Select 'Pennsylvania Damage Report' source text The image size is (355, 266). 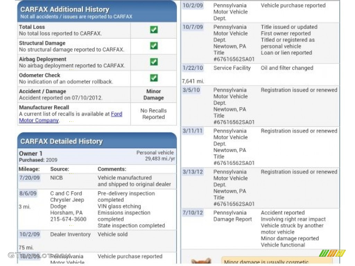pyautogui.click(x=233, y=216)
